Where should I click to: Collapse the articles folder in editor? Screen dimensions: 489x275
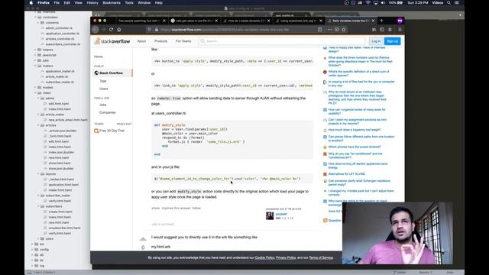click(38, 125)
